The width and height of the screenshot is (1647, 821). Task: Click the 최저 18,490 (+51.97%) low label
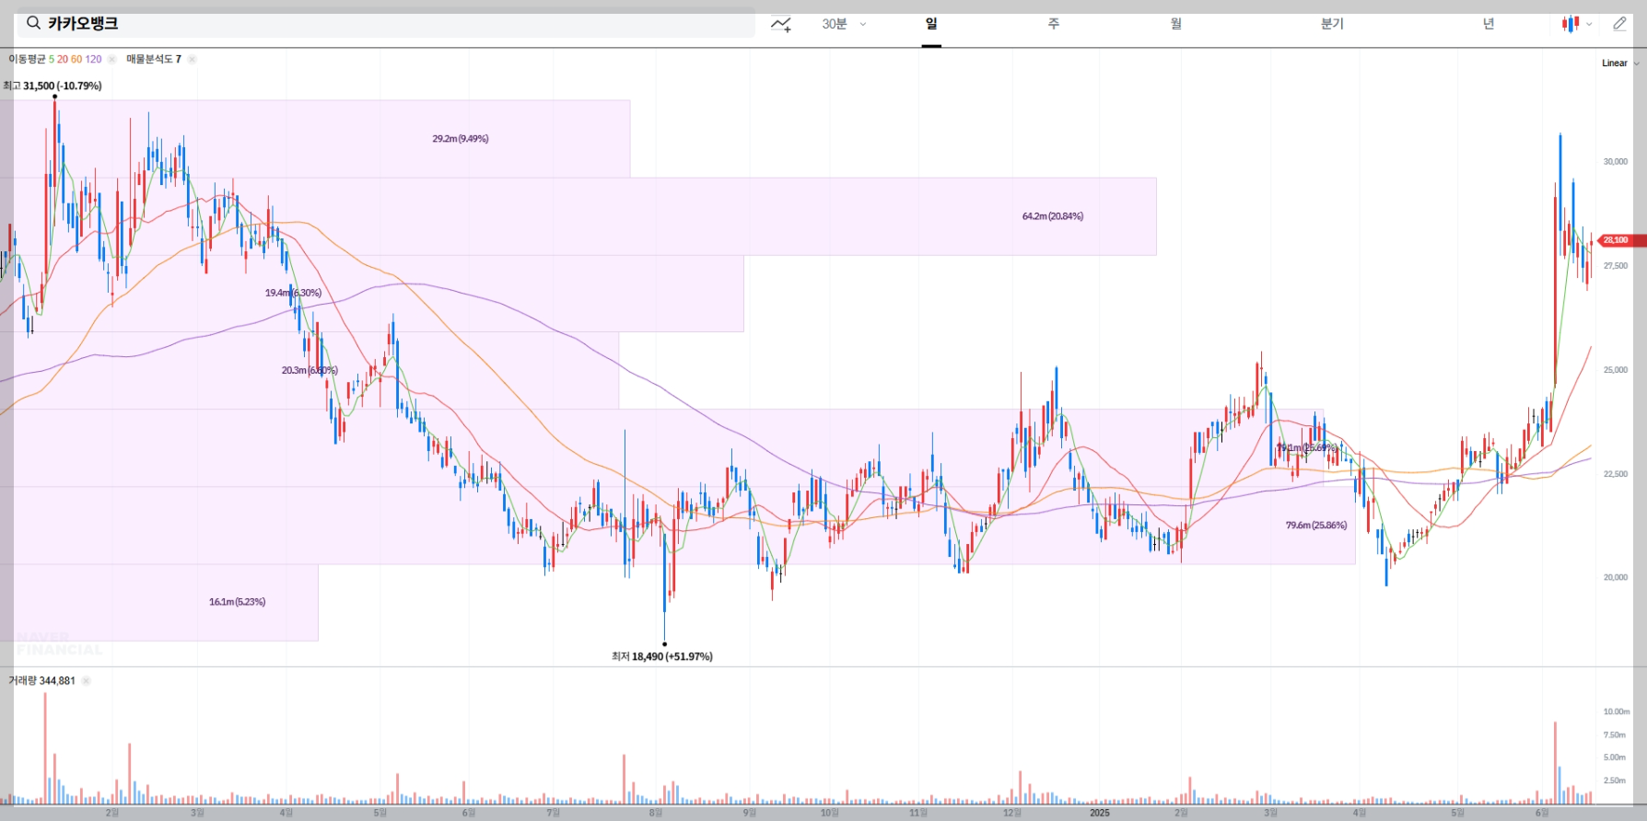662,656
